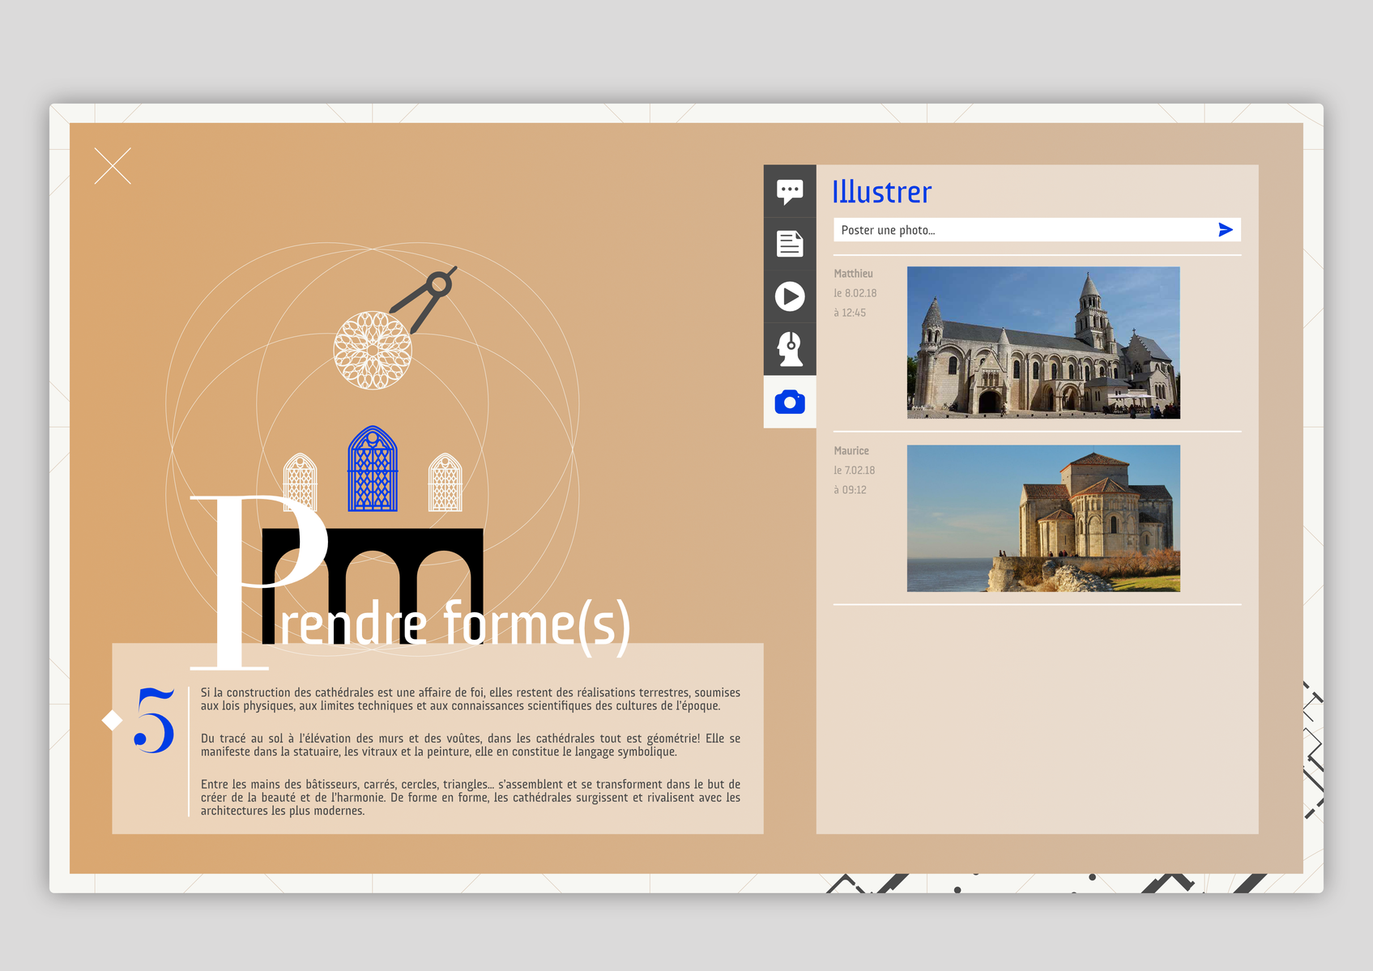Screen dimensions: 1373x971
Task: Click paragraph starting 'Entre les mains des bâtisseurs'
Action: (471, 798)
